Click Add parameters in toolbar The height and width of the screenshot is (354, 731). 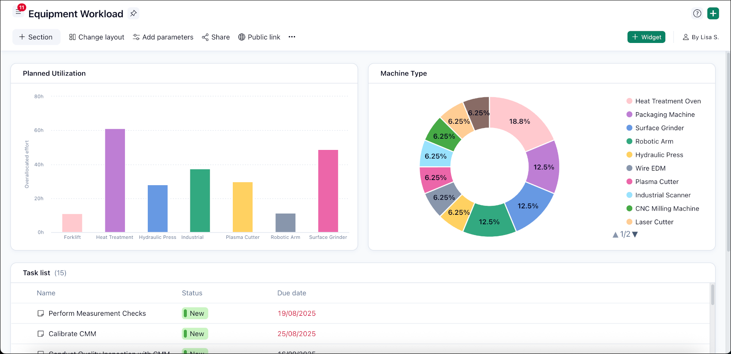[163, 37]
